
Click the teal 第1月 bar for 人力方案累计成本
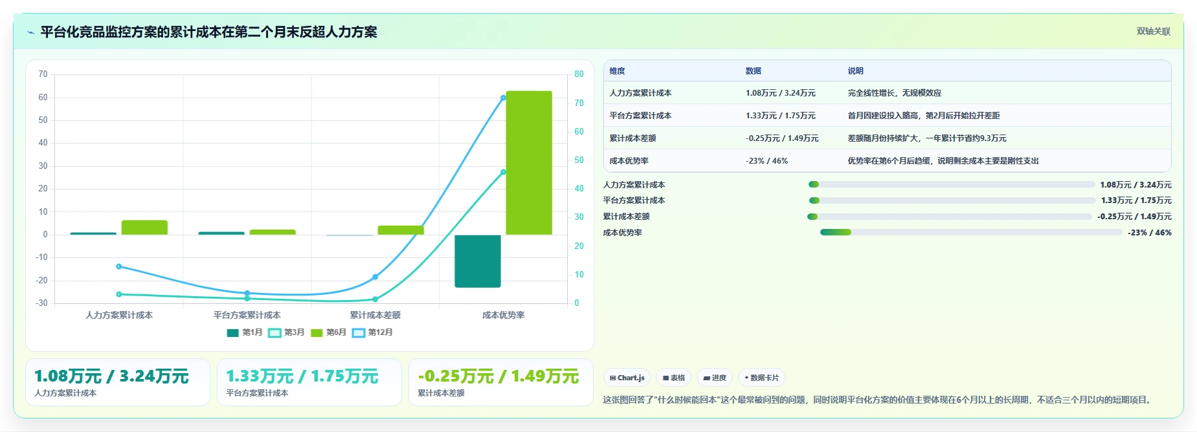[x=93, y=233]
